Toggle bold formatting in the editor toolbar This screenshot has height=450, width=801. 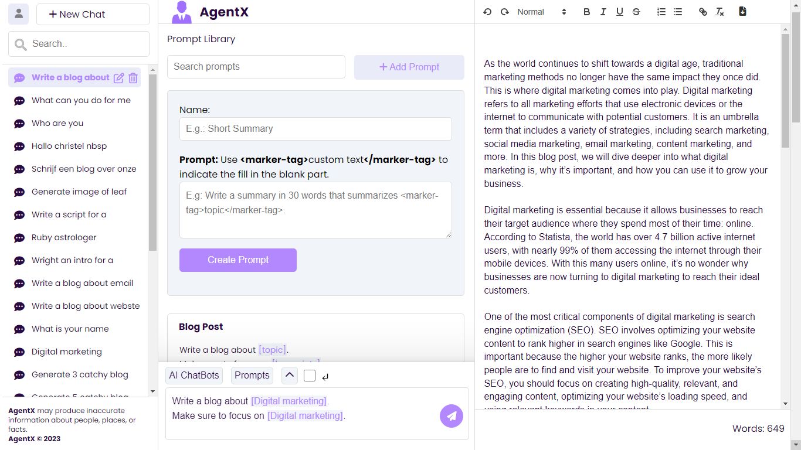586,11
